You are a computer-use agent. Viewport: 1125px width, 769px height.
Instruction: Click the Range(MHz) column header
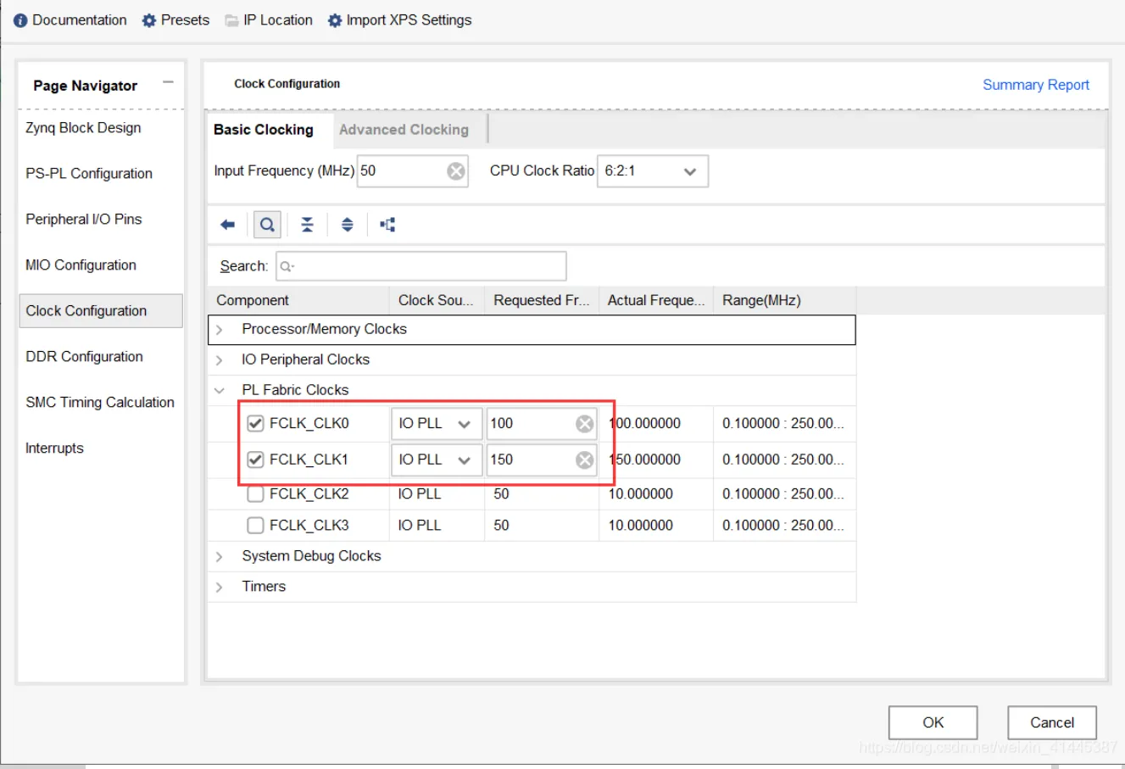pos(784,300)
